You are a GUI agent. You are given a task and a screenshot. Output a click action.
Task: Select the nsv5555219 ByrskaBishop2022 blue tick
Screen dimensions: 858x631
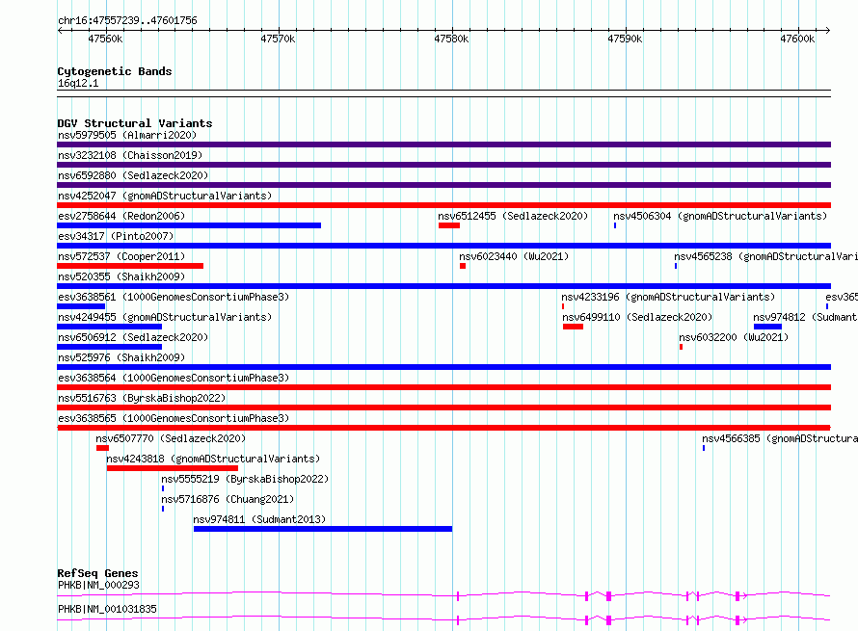coord(163,488)
